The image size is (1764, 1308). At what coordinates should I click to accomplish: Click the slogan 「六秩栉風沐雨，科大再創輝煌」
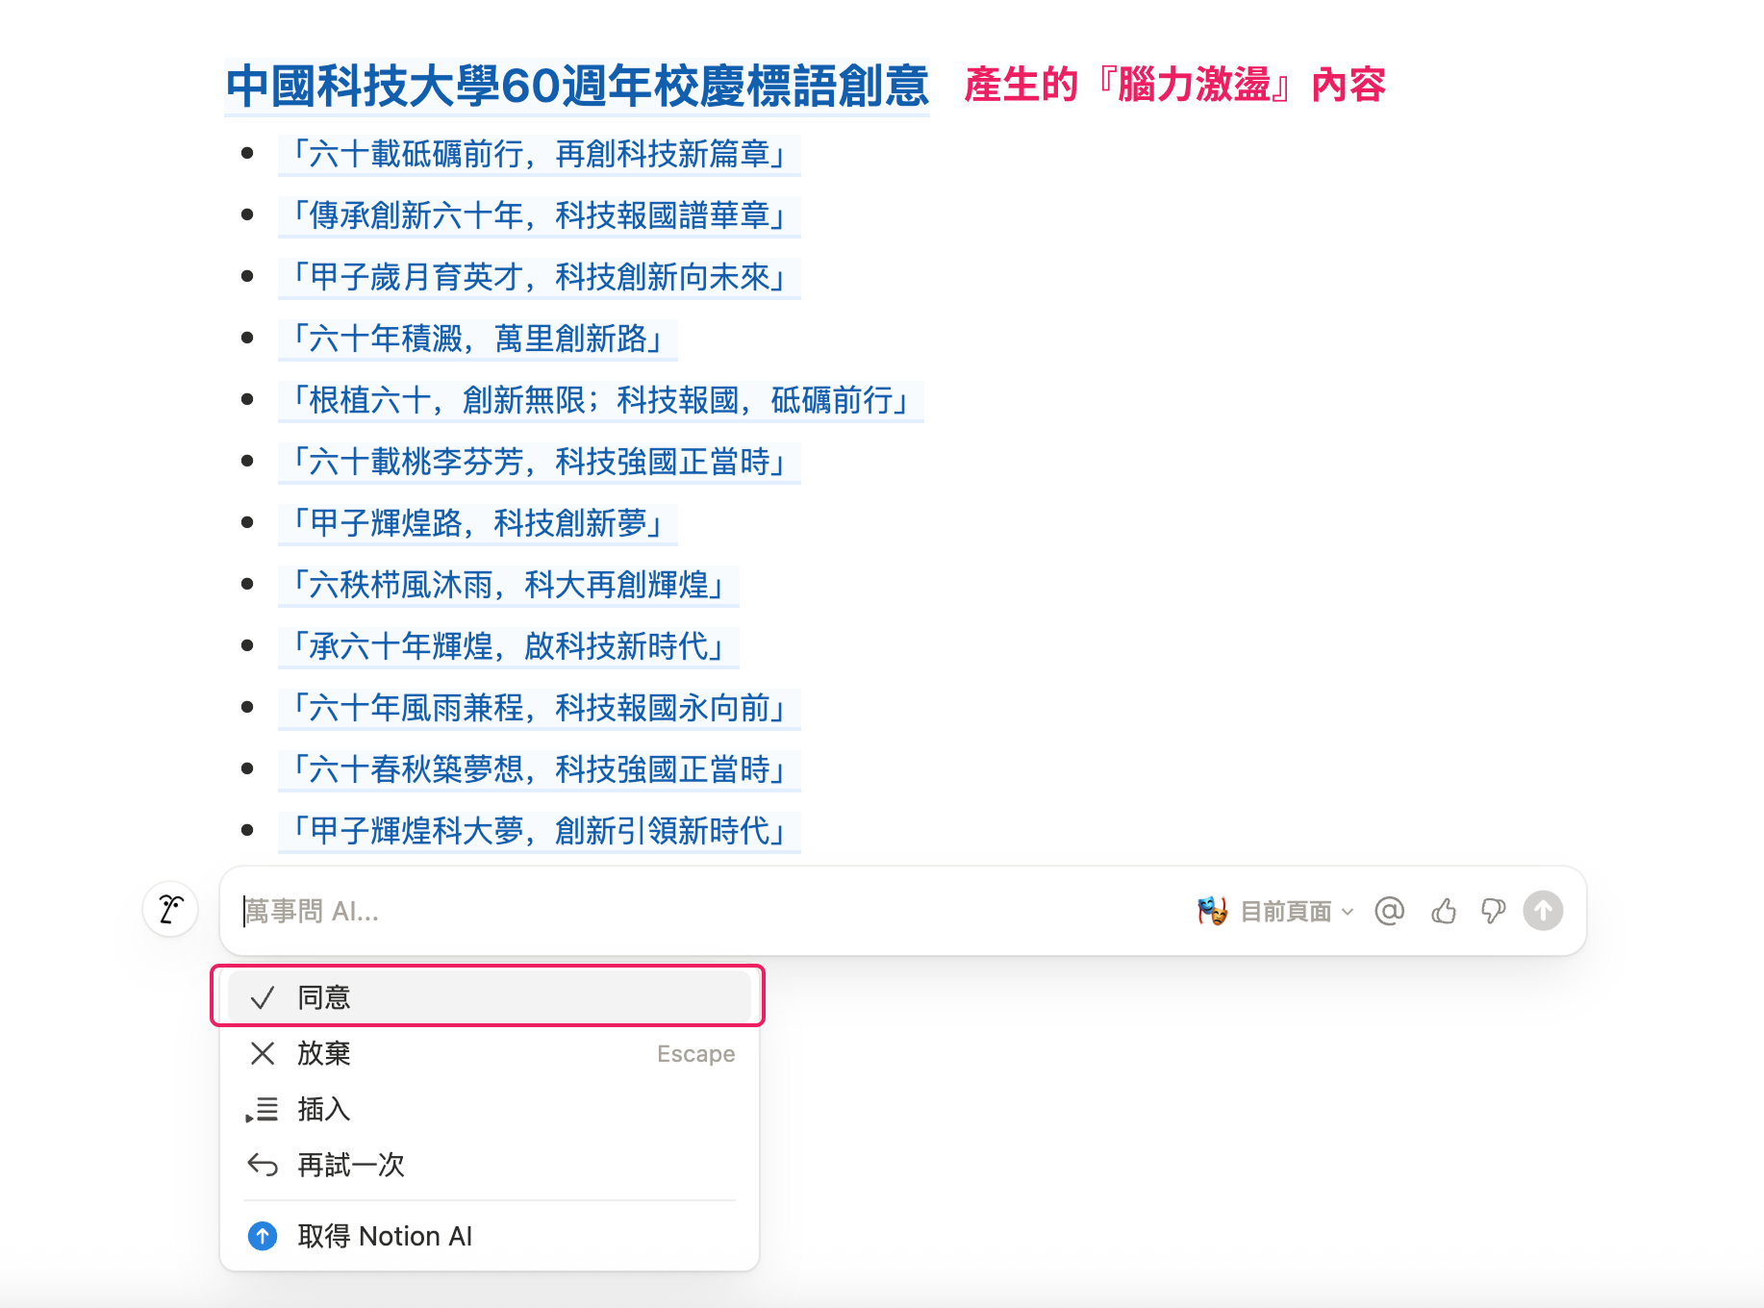click(x=508, y=585)
